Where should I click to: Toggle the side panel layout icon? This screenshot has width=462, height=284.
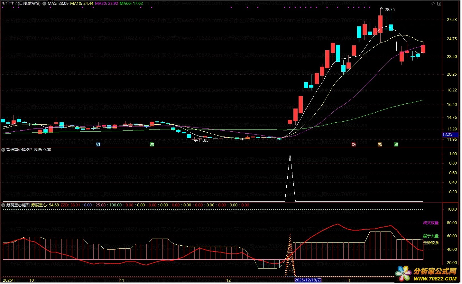(x=439, y=4)
